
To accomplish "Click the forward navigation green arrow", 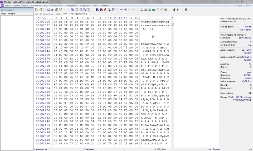I will coord(133,10).
